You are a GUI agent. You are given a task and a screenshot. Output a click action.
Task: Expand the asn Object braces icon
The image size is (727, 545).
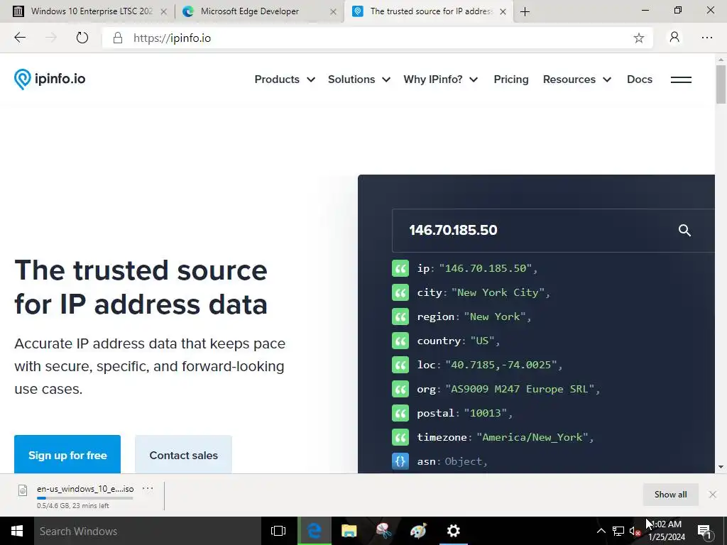[400, 461]
